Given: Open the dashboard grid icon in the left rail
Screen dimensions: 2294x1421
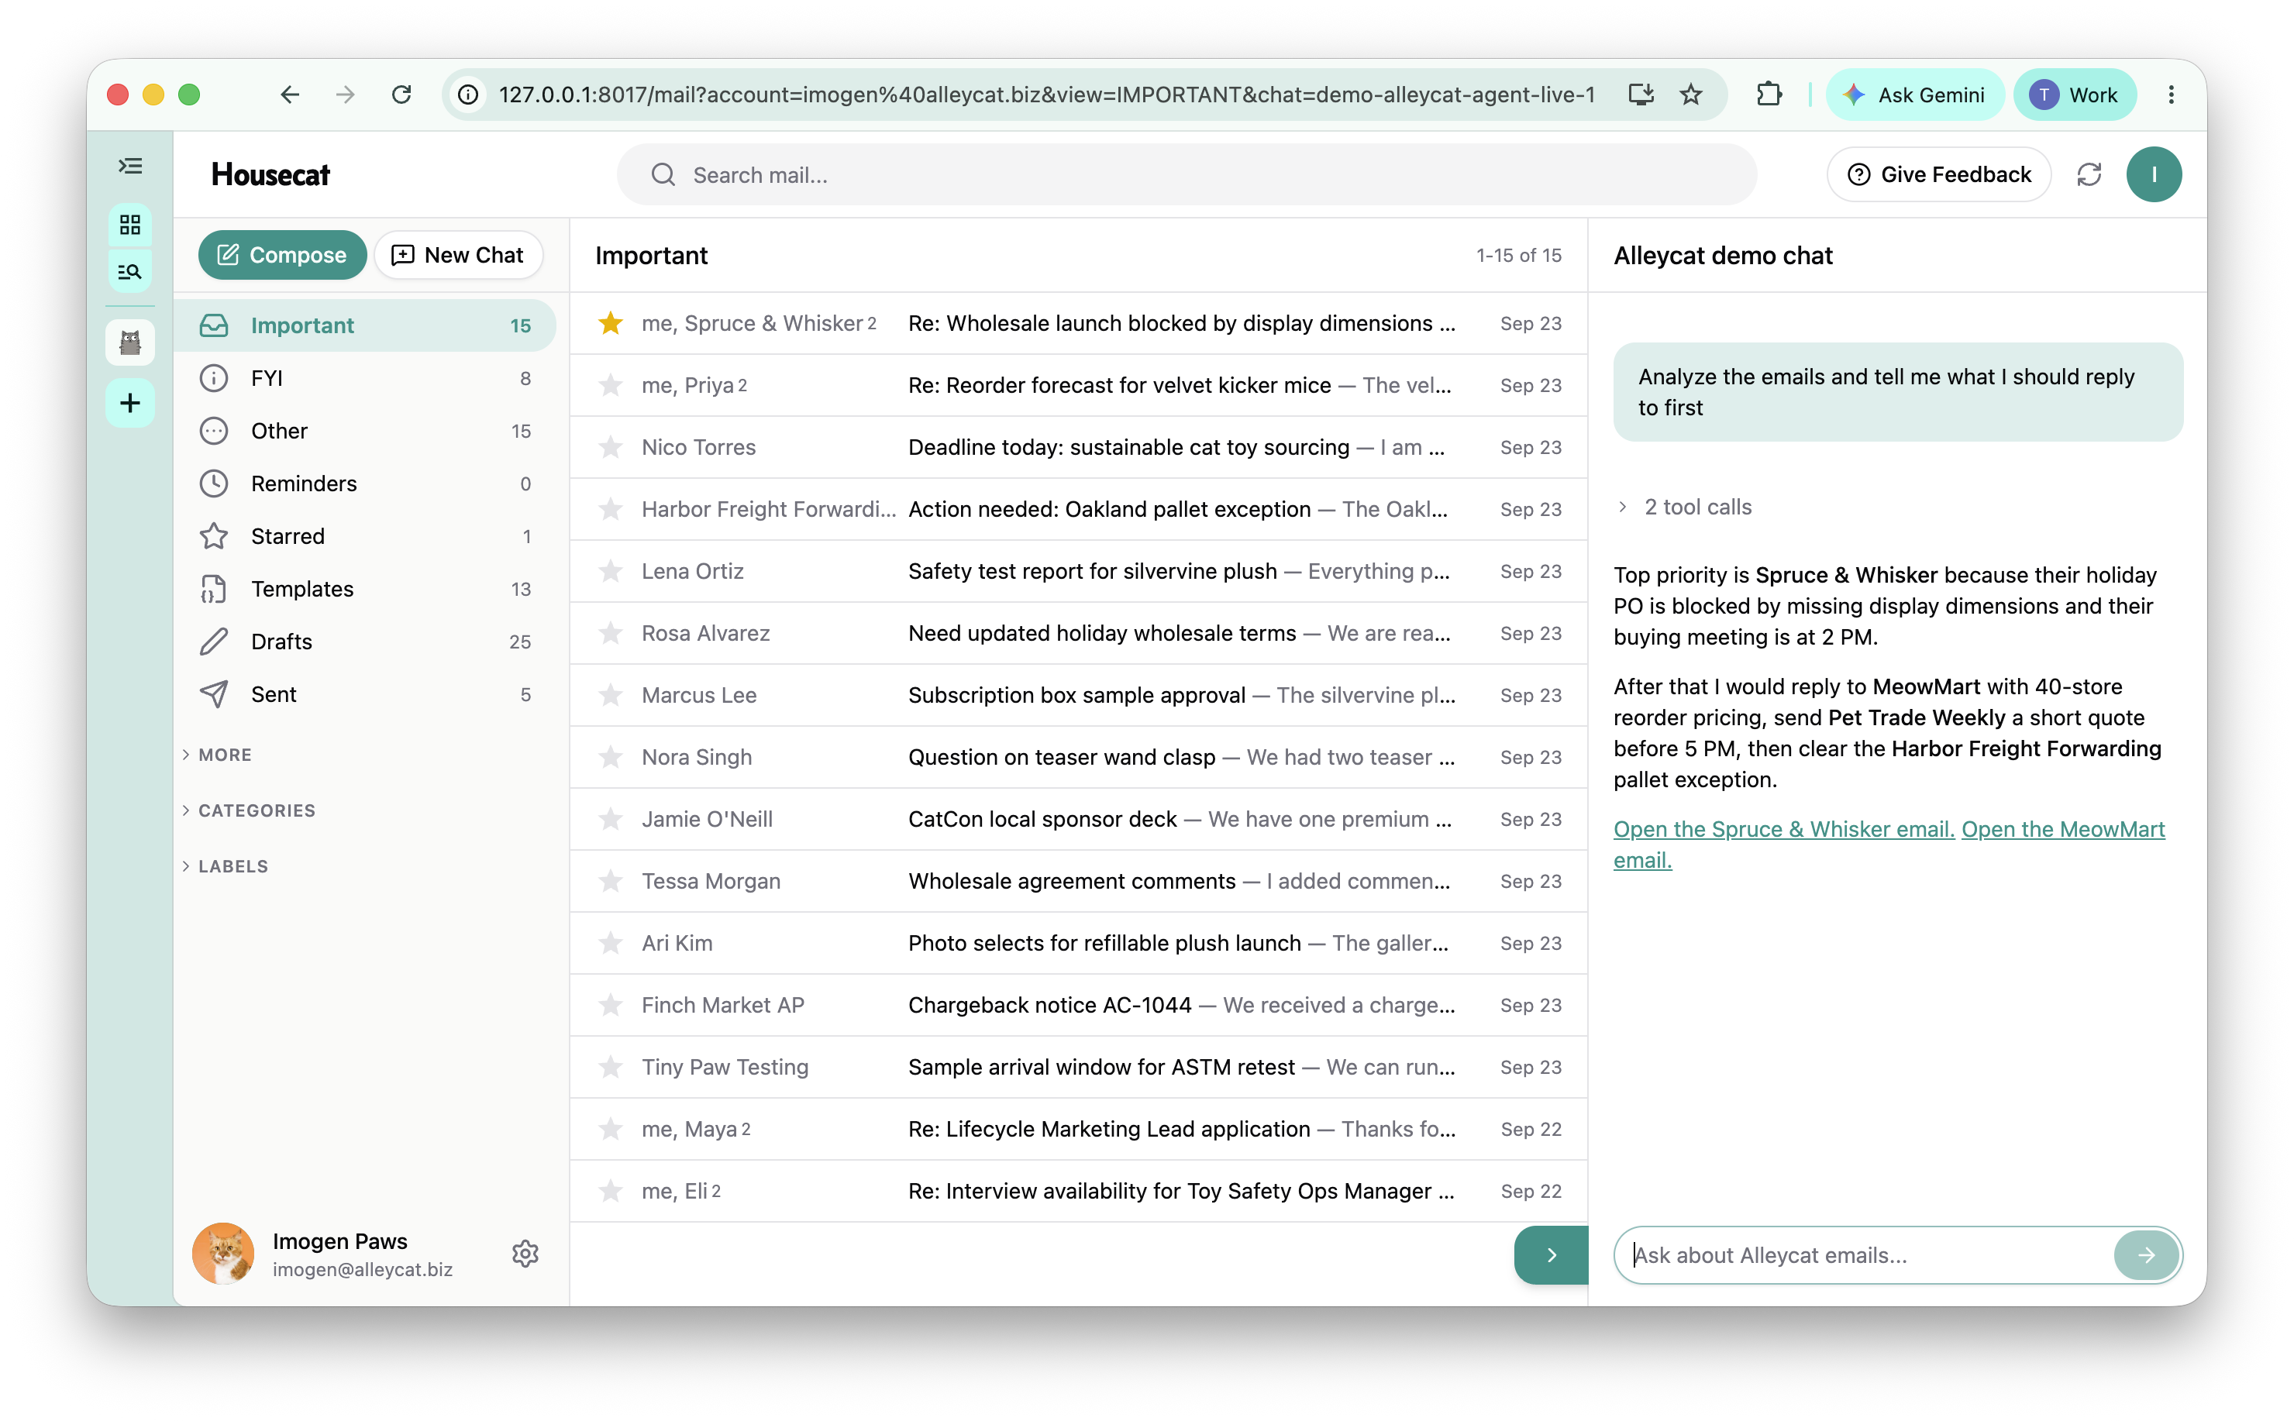Looking at the screenshot, I should point(129,225).
